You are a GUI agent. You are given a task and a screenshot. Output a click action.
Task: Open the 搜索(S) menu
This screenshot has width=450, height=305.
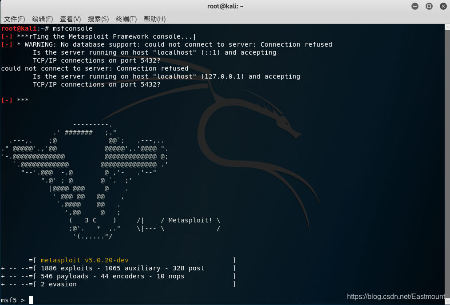[x=98, y=19]
